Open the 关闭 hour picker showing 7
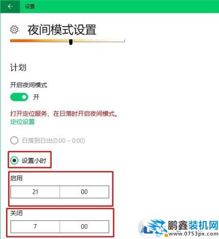 pyautogui.click(x=35, y=227)
